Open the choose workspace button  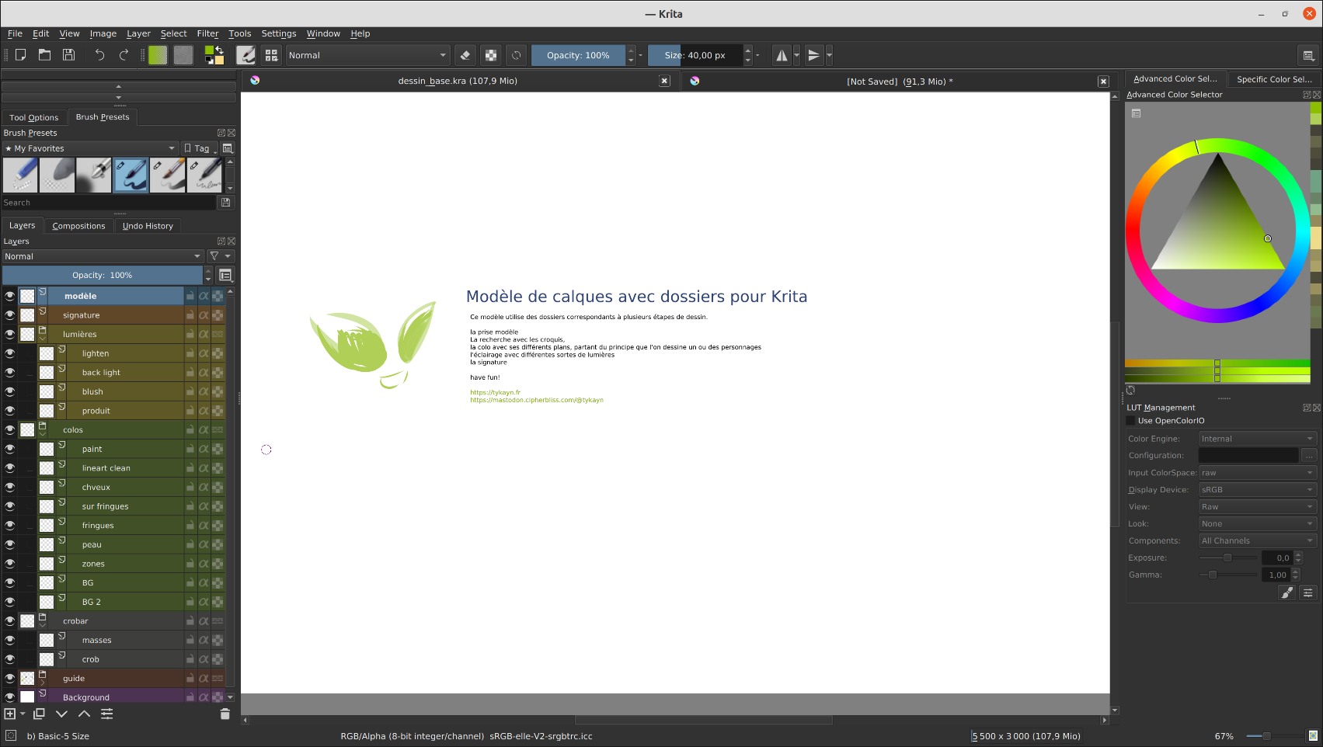pos(1308,55)
